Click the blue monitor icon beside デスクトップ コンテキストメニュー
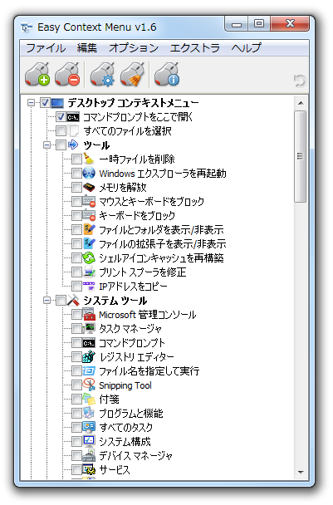The height and width of the screenshot is (505, 333). pyautogui.click(x=57, y=103)
